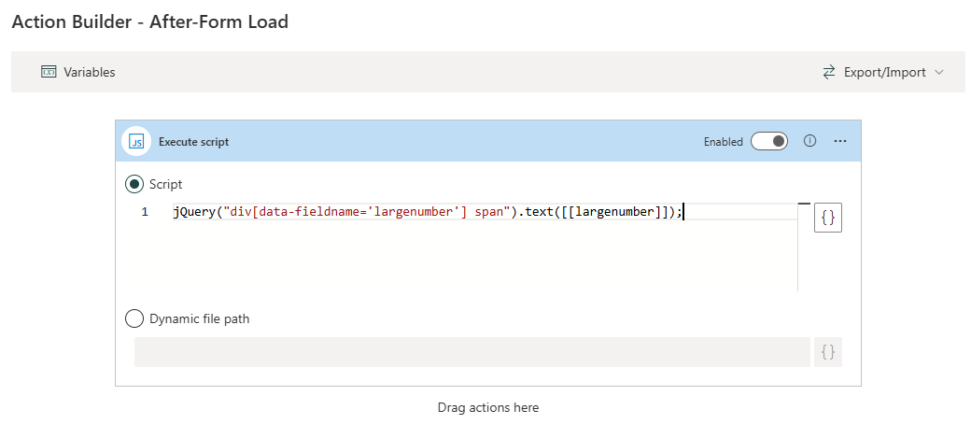The height and width of the screenshot is (438, 971).
Task: Choose the Dynamic file path radio option
Action: pyautogui.click(x=134, y=318)
